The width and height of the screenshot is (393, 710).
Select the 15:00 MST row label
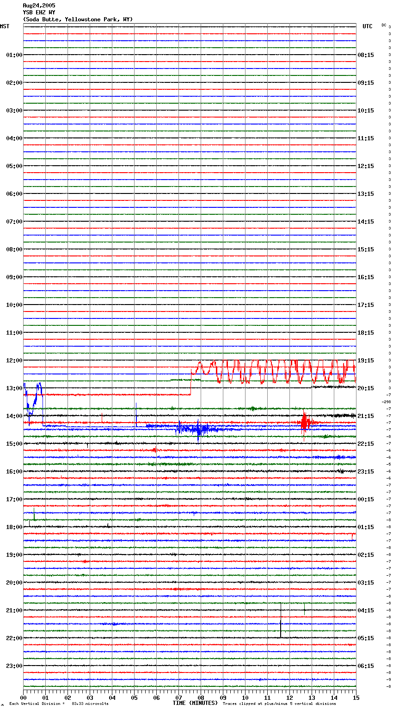pos(14,444)
